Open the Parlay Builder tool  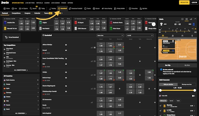click(x=119, y=8)
